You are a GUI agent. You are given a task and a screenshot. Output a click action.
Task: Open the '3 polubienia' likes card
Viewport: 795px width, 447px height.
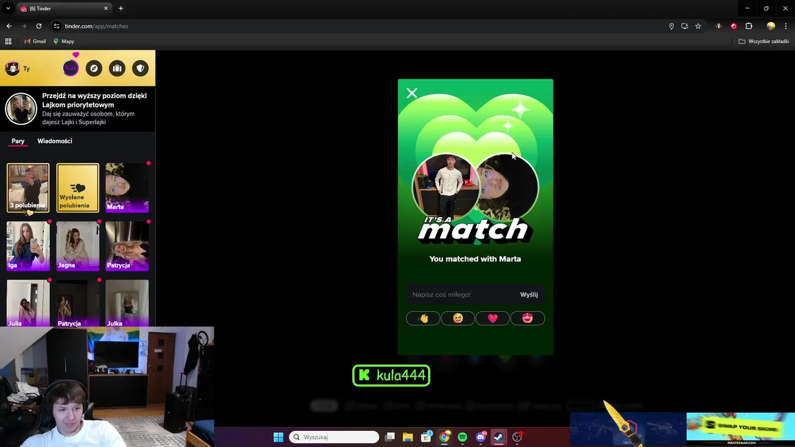coord(28,187)
